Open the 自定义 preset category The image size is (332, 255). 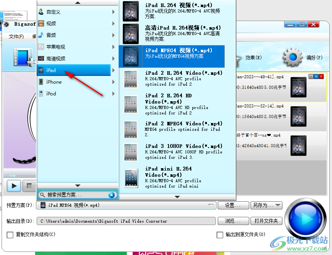(x=74, y=12)
